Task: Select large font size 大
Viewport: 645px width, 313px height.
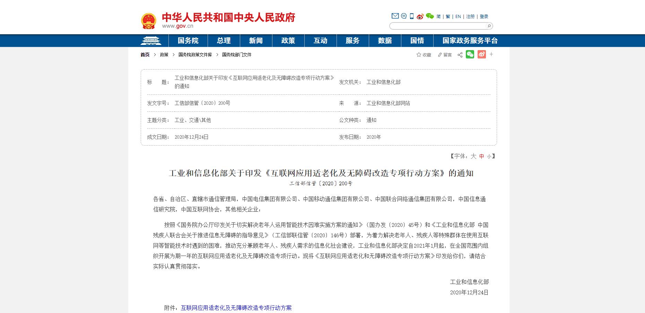Action: click(473, 156)
